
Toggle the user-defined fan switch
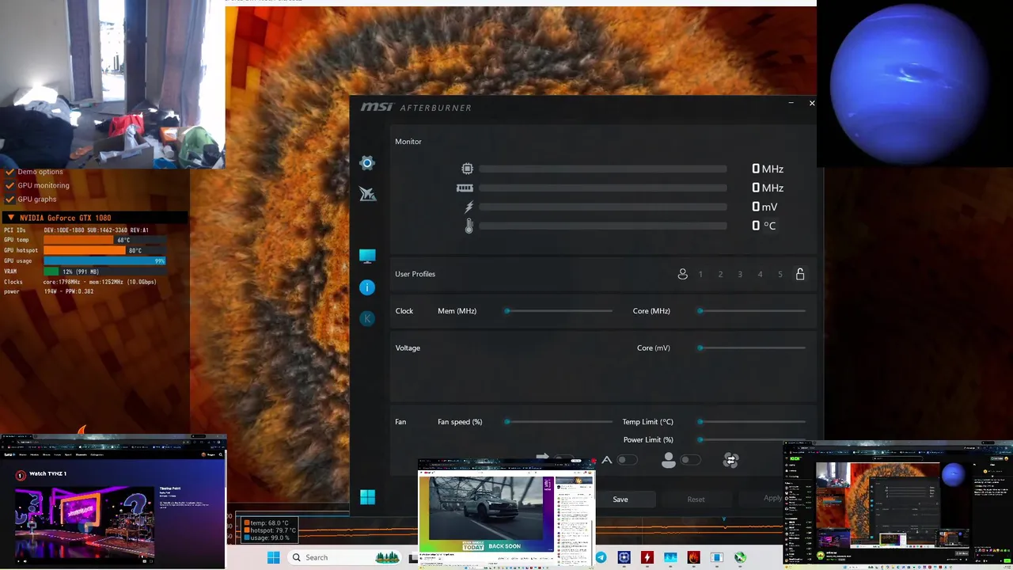click(690, 460)
